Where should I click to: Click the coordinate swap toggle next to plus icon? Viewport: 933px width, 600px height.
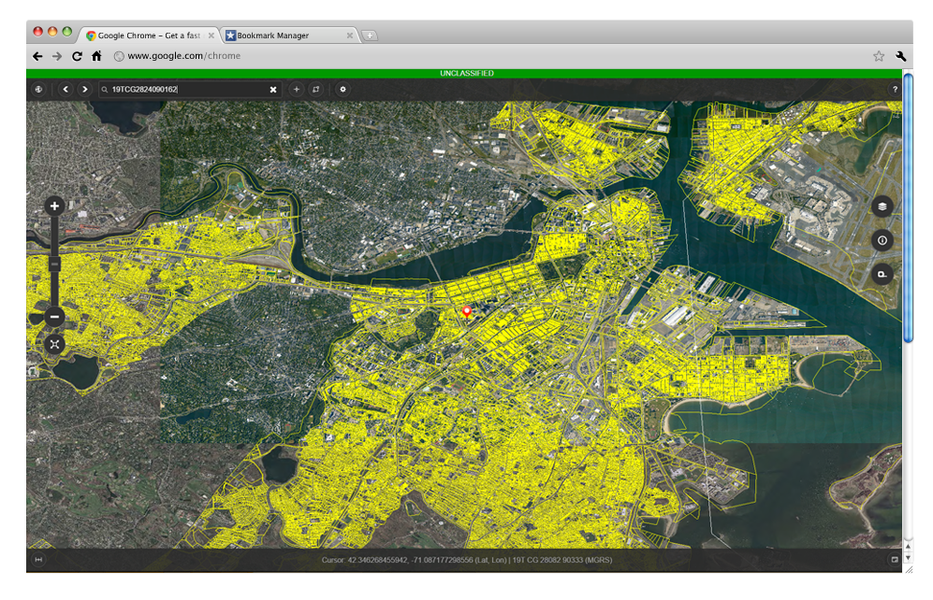click(316, 89)
